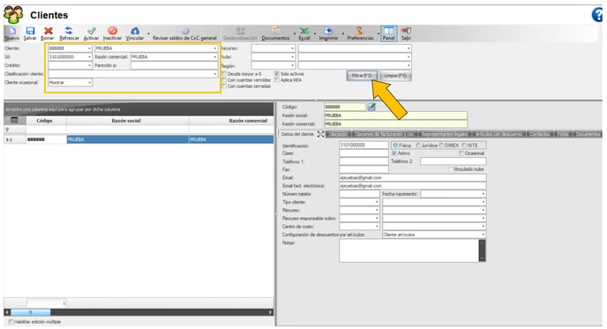Image resolution: width=607 pixels, height=329 pixels.
Task: Click the expand icon on Datos del cliente tab
Action: tap(320, 134)
